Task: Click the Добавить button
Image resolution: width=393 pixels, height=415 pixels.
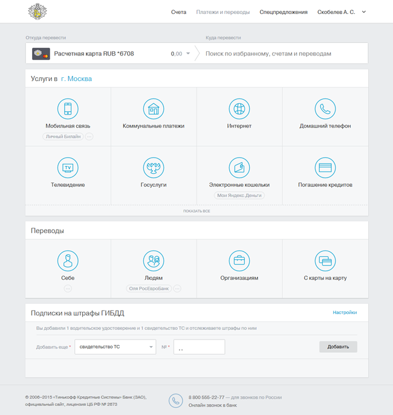Action: (338, 347)
